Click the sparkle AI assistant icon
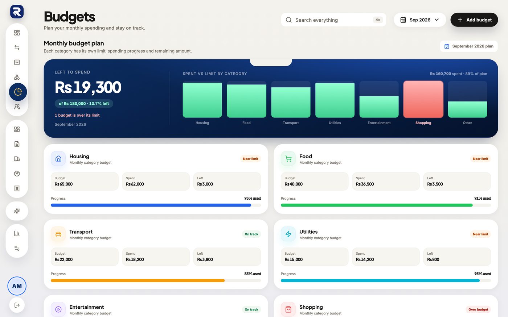The height and width of the screenshot is (317, 508). [x=17, y=211]
